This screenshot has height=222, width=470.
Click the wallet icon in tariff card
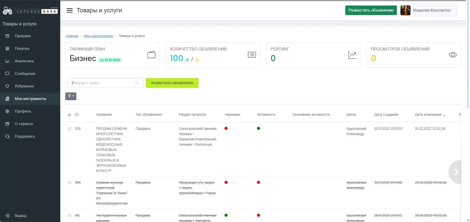[151, 55]
